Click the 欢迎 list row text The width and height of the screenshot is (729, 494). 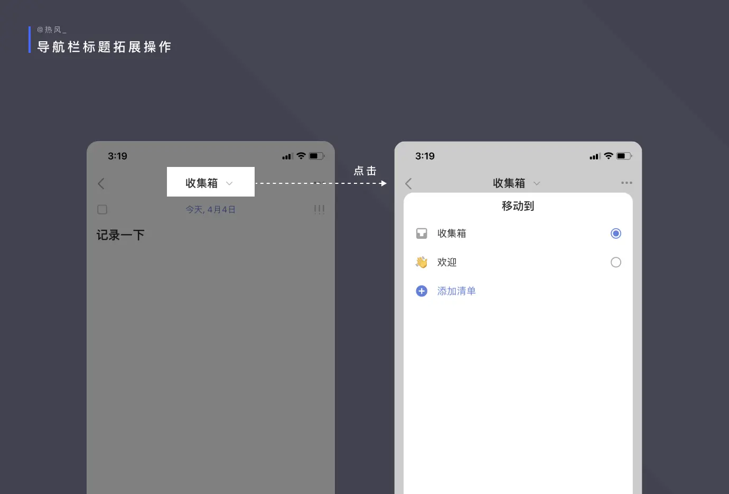tap(447, 262)
